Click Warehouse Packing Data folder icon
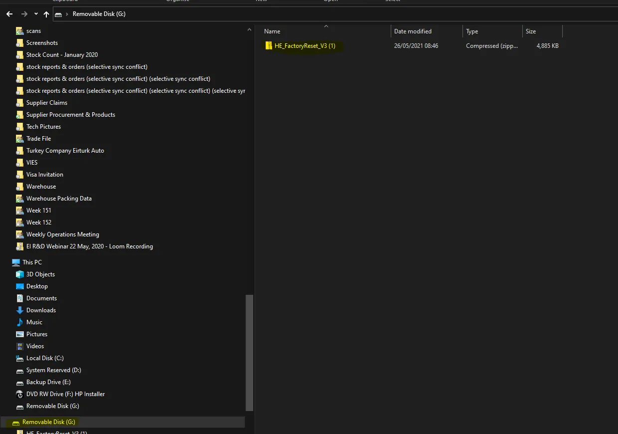 click(x=19, y=199)
